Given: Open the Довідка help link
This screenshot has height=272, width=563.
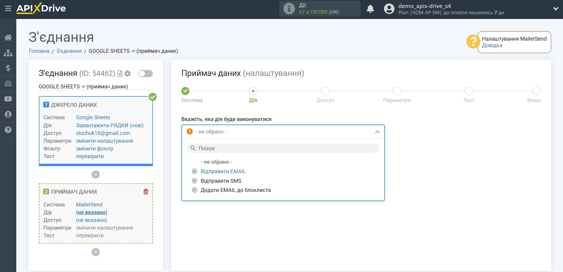Looking at the screenshot, I should pos(492,45).
